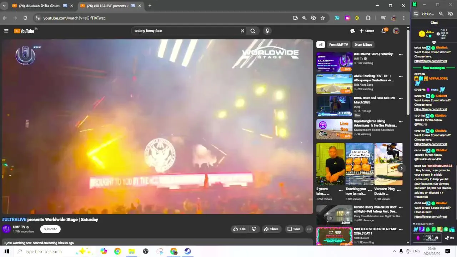Click the live video player area

pos(157,127)
